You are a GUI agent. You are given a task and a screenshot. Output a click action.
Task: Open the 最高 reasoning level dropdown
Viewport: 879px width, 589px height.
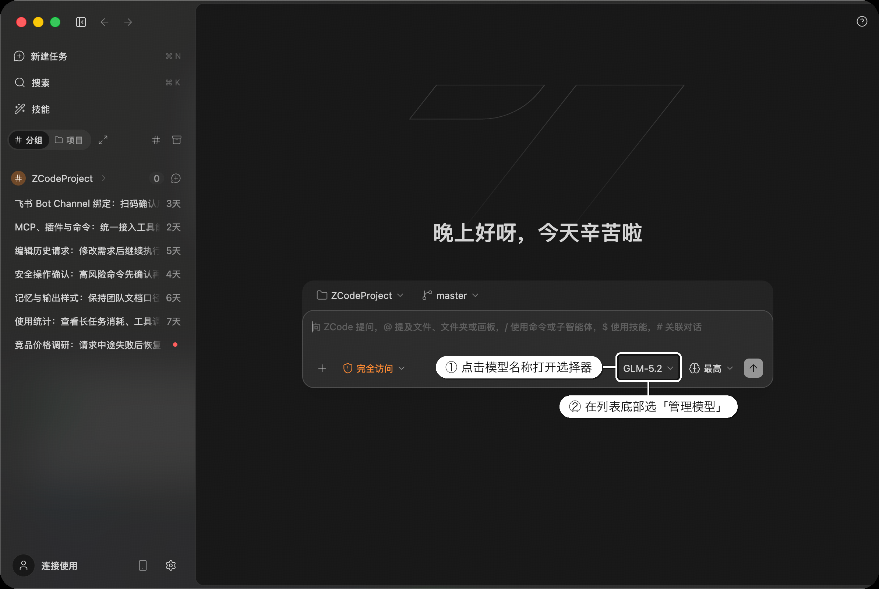click(711, 368)
